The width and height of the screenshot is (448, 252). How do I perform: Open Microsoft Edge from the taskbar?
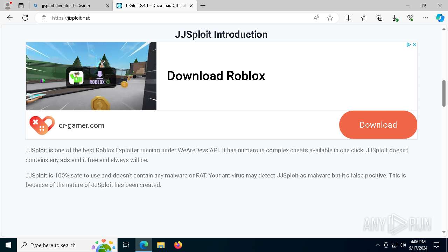tap(144, 245)
